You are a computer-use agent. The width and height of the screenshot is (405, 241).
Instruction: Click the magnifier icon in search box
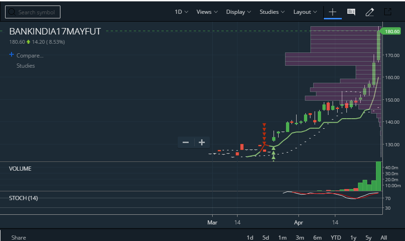(x=12, y=12)
